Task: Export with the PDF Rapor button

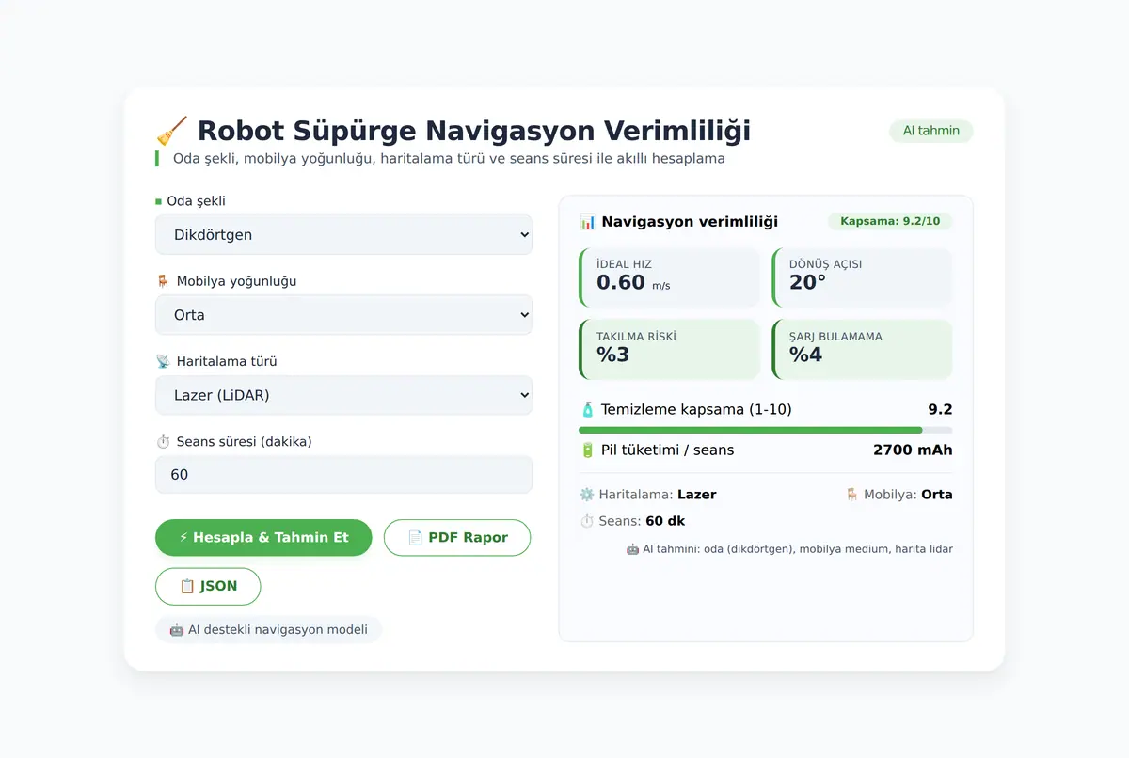Action: point(457,538)
